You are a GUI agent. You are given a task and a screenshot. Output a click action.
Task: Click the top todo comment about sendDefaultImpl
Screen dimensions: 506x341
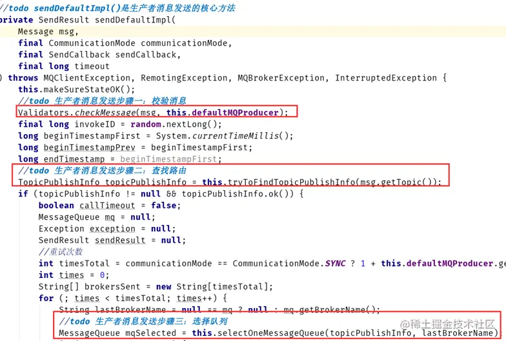click(117, 8)
